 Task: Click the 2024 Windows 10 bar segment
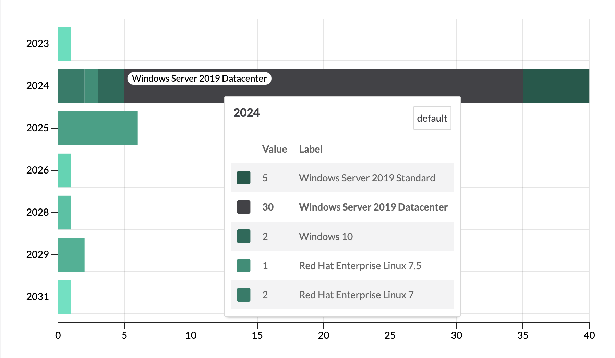[111, 86]
